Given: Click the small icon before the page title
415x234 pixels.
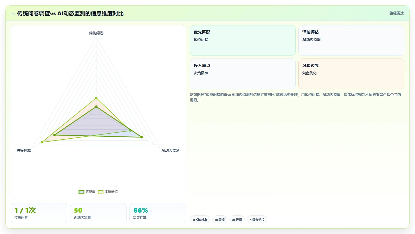Looking at the screenshot, I should [x=13, y=14].
